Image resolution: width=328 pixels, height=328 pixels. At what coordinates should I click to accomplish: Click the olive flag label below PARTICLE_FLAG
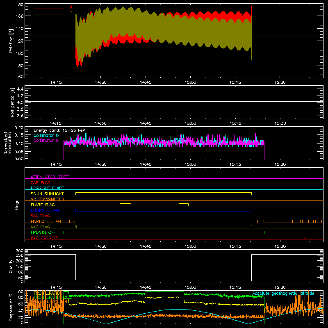40,227
